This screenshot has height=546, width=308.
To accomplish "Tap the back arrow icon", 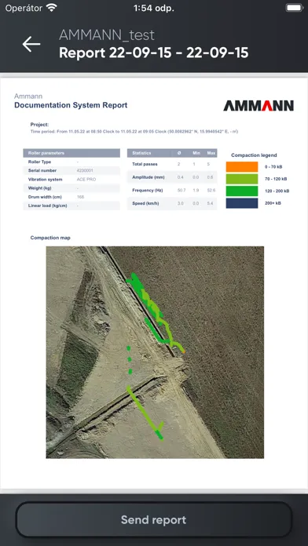I will point(31,44).
